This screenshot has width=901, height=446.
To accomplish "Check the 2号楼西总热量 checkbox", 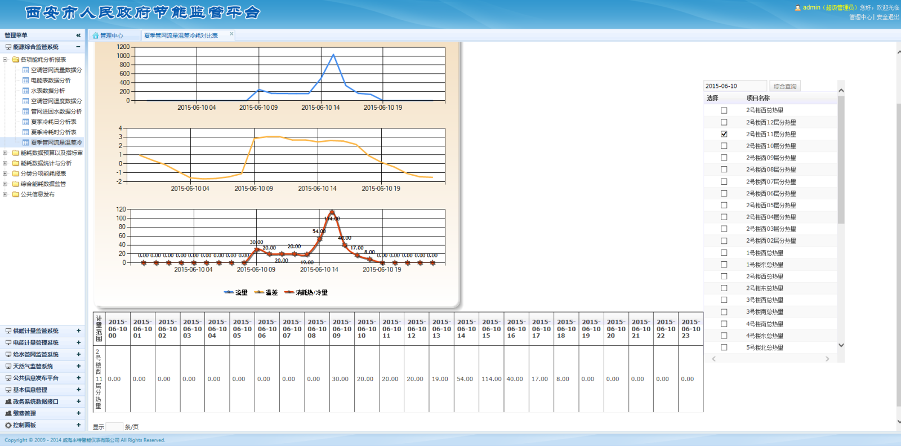I will click(x=724, y=110).
